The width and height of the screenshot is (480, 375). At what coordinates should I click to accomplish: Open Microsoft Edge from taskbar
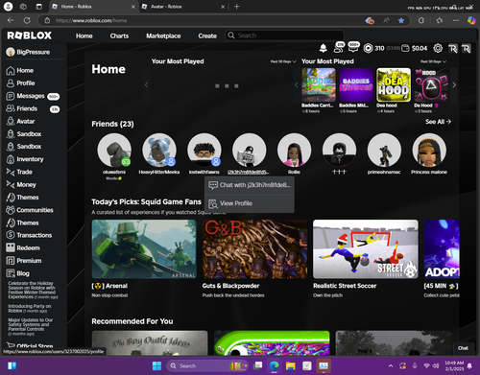tap(274, 365)
